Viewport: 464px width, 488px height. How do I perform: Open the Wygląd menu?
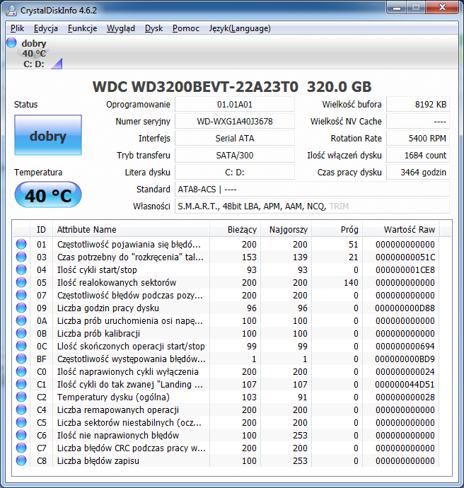pyautogui.click(x=121, y=28)
